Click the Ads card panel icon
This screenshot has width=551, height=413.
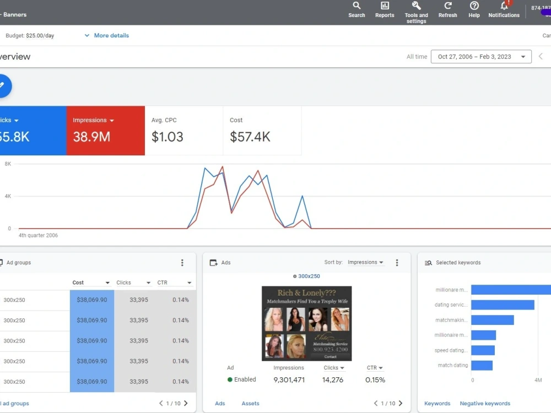(213, 263)
